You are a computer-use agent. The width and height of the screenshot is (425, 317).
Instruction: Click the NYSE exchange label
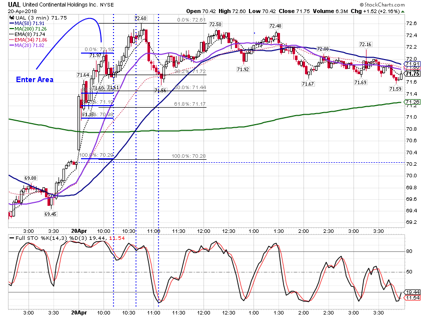(x=107, y=5)
